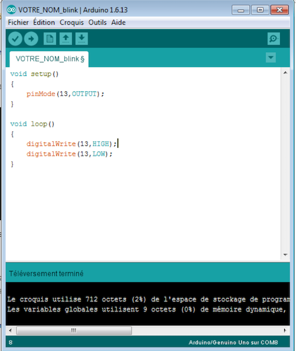Click console scroll right arrow
Image resolution: width=296 pixels, height=351 pixels.
[x=285, y=330]
